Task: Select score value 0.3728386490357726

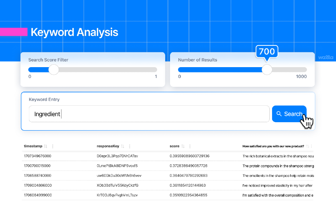Action: (x=188, y=166)
